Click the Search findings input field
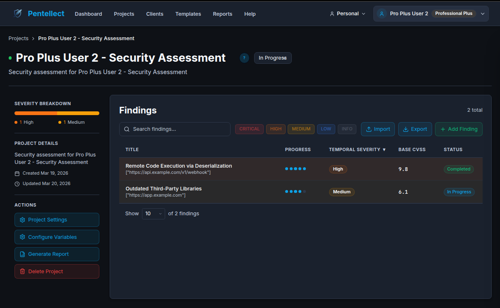This screenshot has width=500, height=308. tap(175, 129)
